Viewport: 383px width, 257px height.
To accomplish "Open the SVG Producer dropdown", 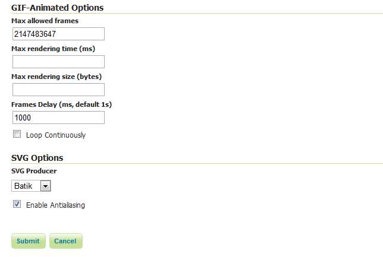I will point(31,186).
